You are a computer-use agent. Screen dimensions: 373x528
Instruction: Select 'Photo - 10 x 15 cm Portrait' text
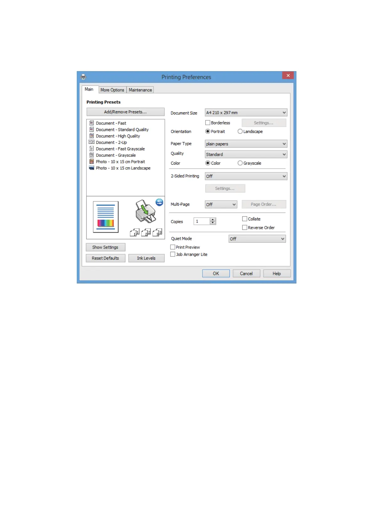click(120, 162)
